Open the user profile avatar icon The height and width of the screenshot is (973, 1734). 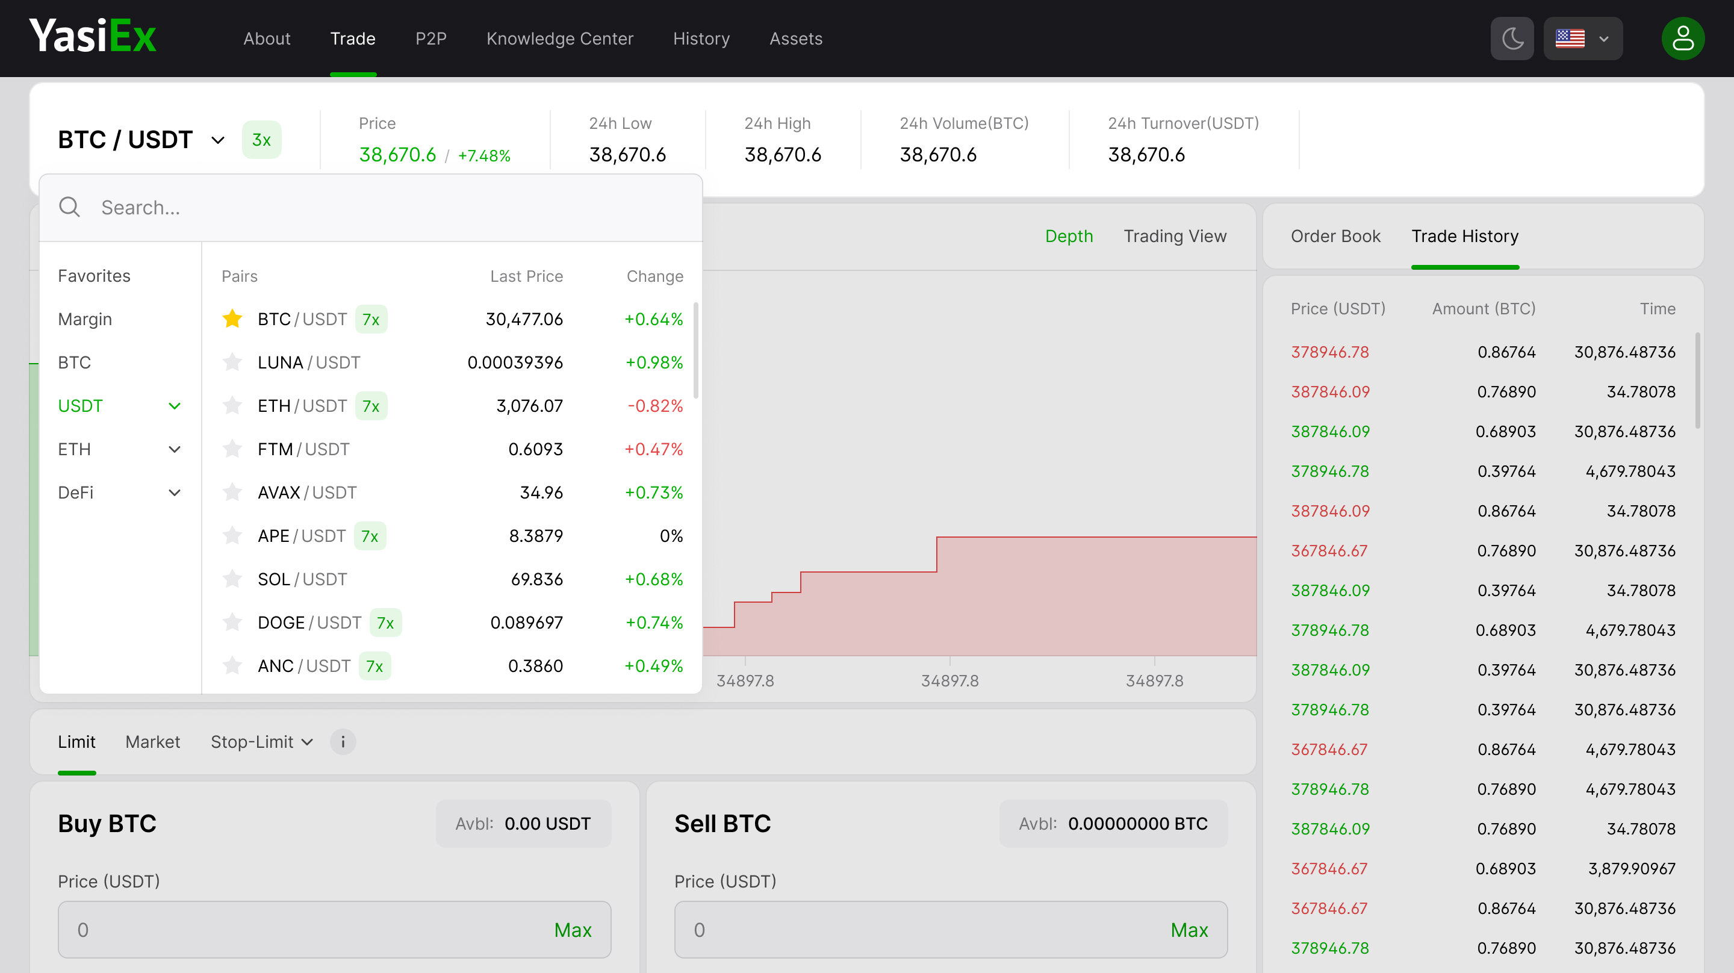1682,39
